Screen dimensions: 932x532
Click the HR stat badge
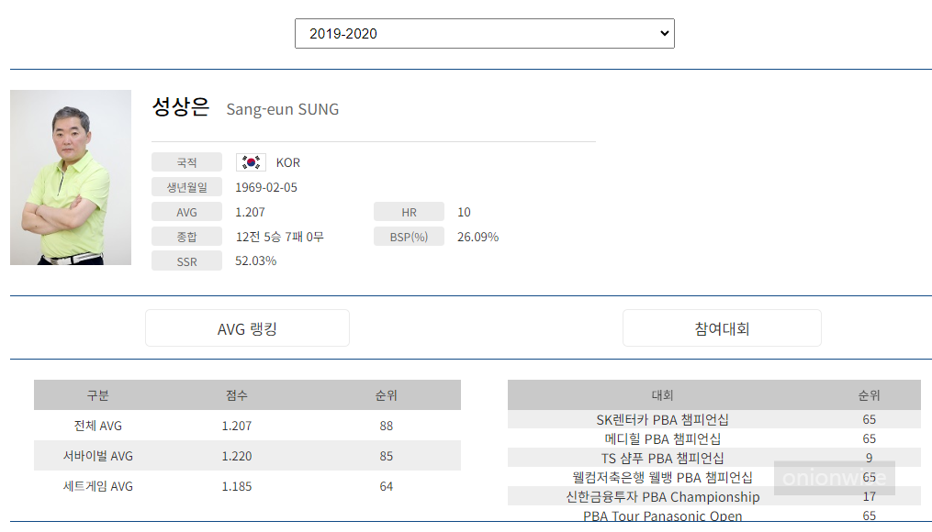tap(409, 211)
